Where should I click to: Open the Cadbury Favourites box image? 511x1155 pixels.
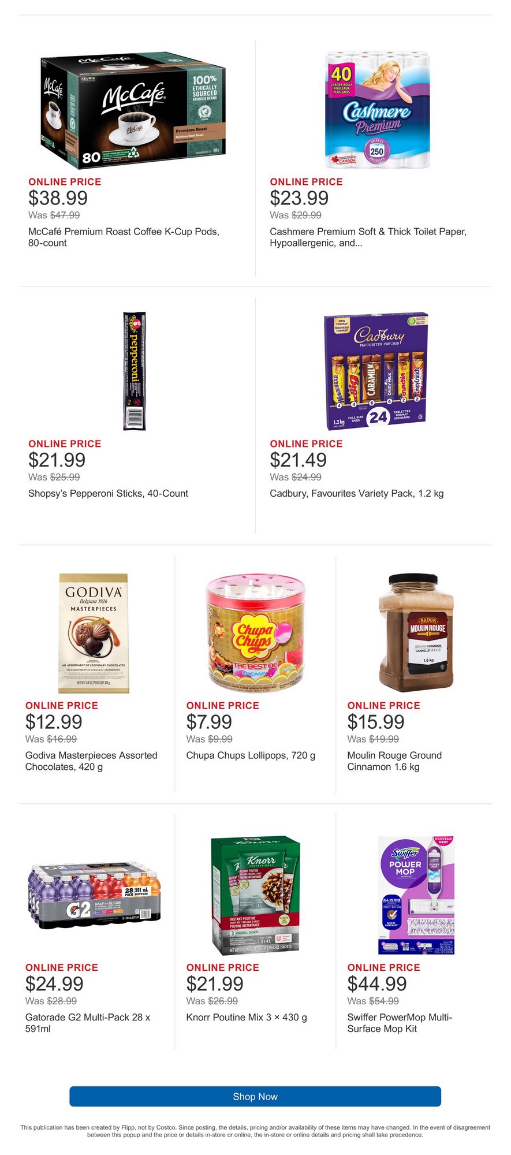click(376, 371)
